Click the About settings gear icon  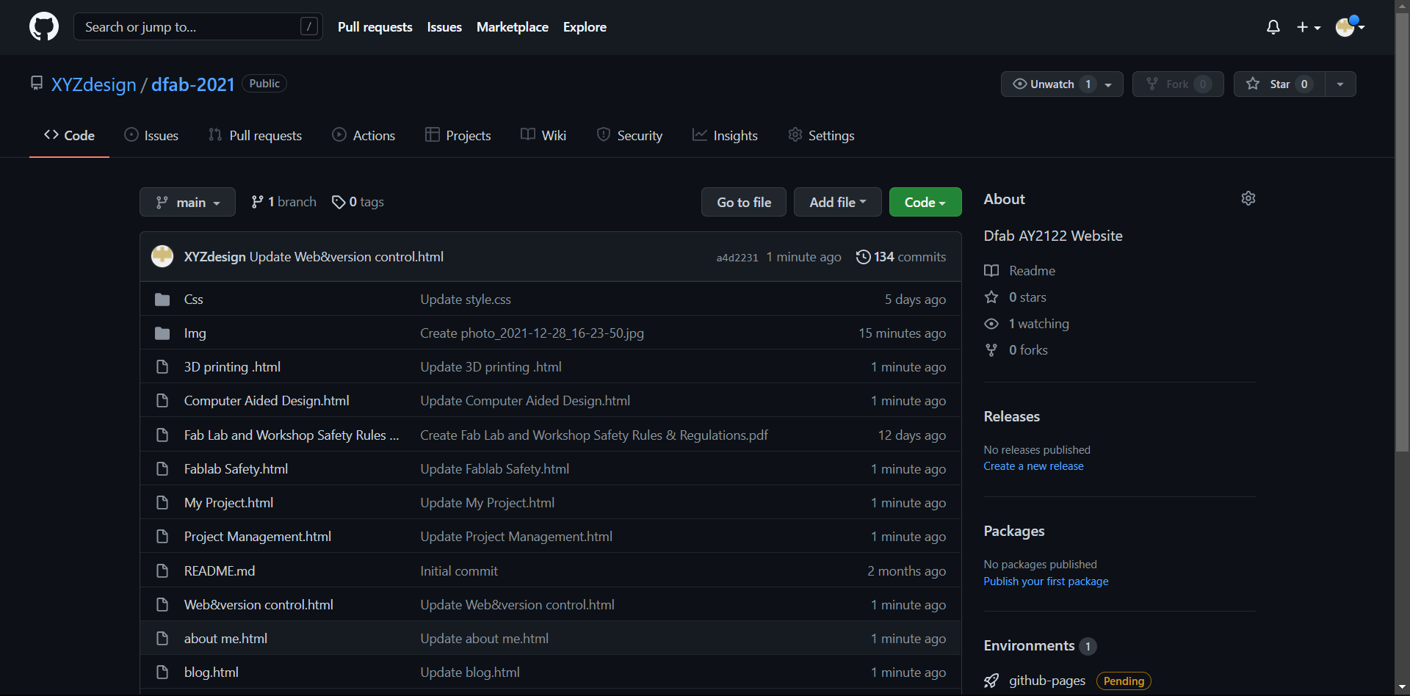click(x=1248, y=198)
